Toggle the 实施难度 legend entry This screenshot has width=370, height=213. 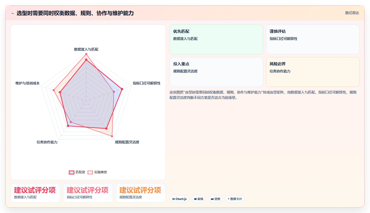(x=97, y=172)
